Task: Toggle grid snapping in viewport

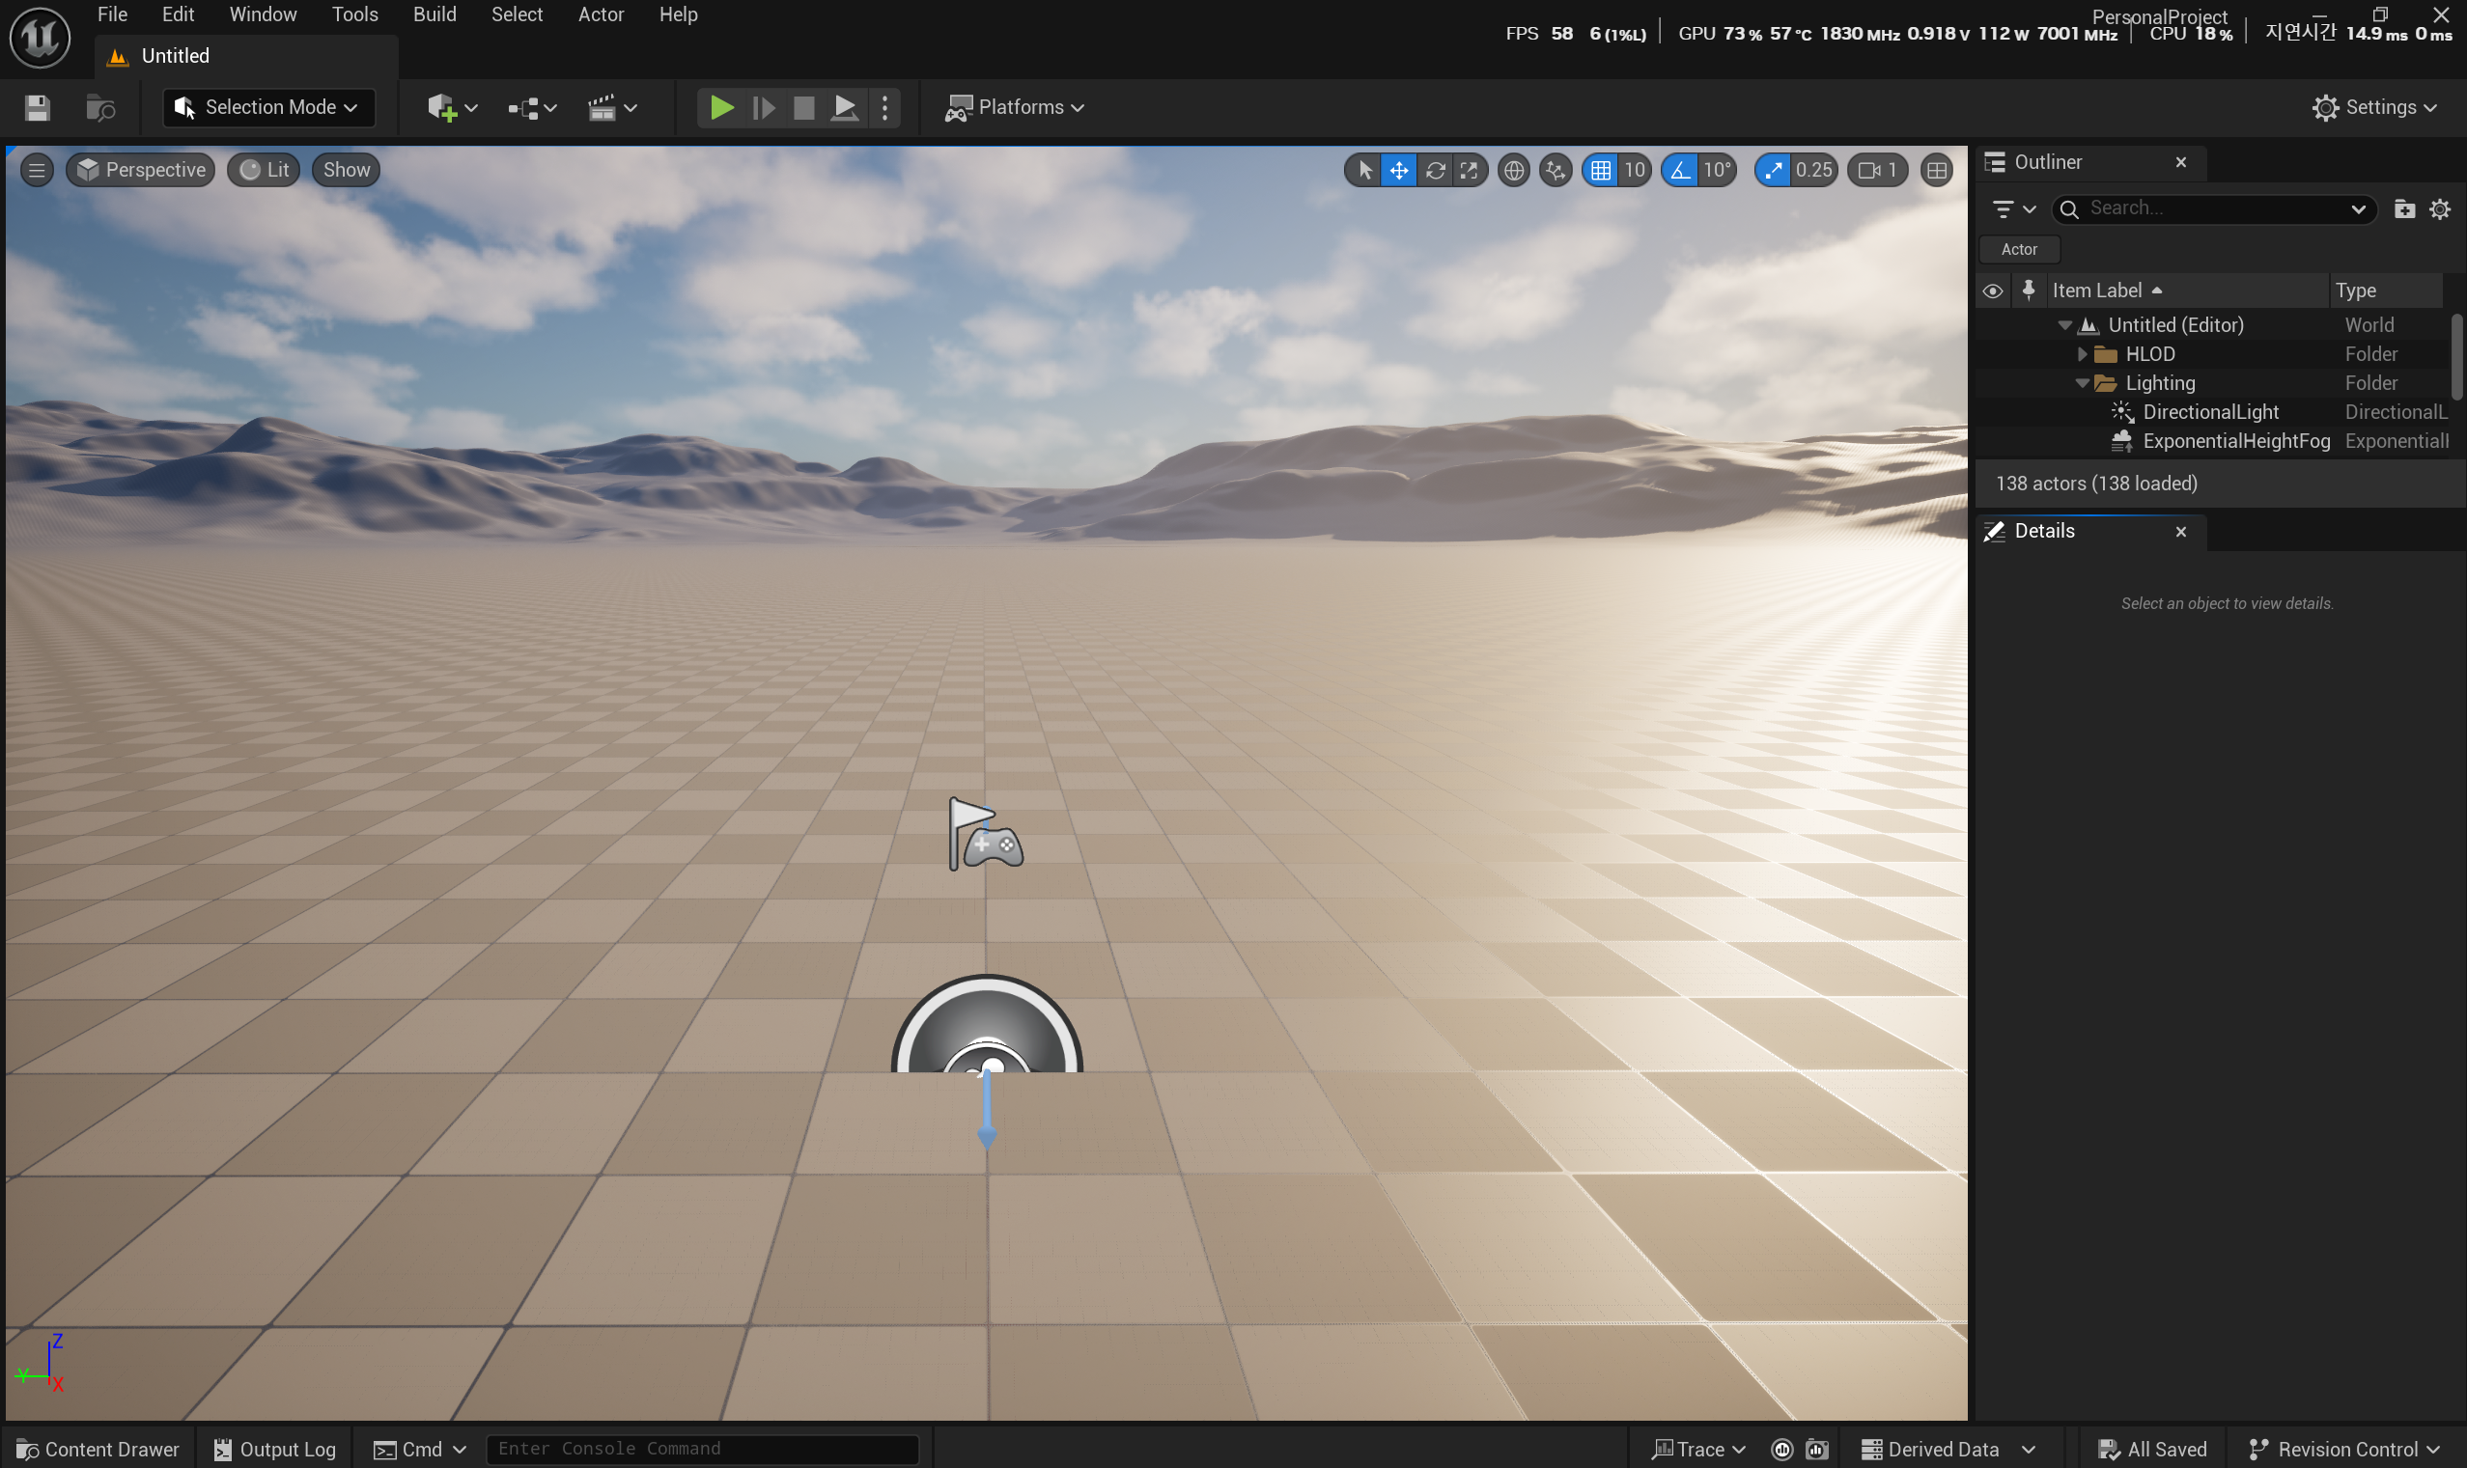Action: [1600, 170]
